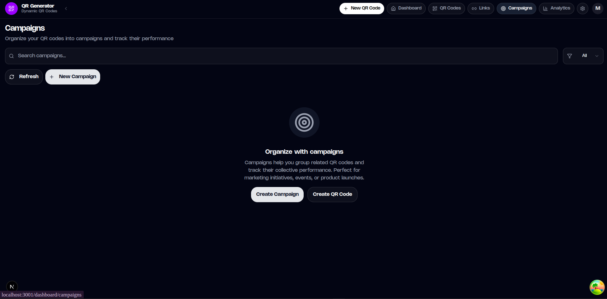Image resolution: width=607 pixels, height=299 pixels.
Task: Click the New QR Code button
Action: [362, 9]
